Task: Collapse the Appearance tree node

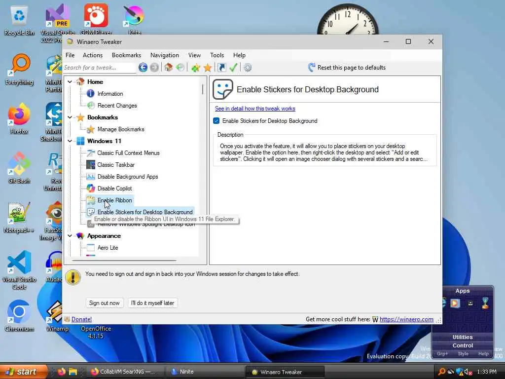Action: pos(70,236)
